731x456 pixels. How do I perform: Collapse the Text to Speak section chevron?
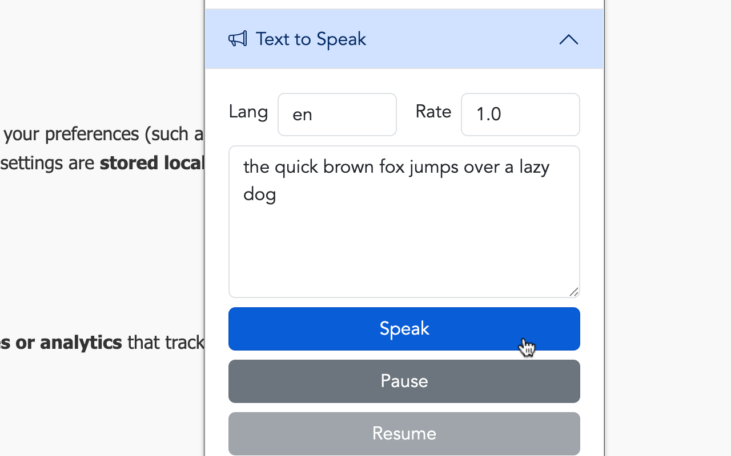point(568,39)
